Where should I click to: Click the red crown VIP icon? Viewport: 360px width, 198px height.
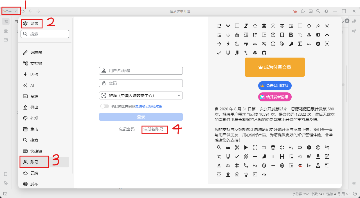(295, 11)
